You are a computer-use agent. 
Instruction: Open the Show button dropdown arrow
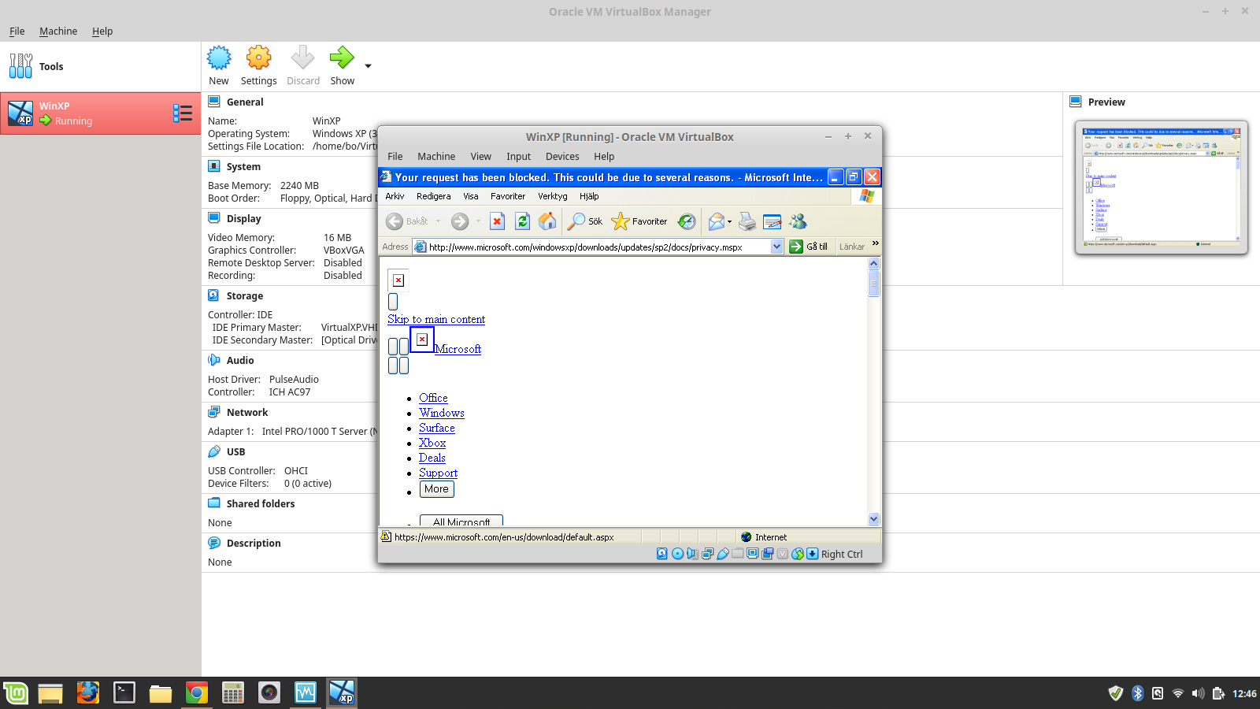368,66
